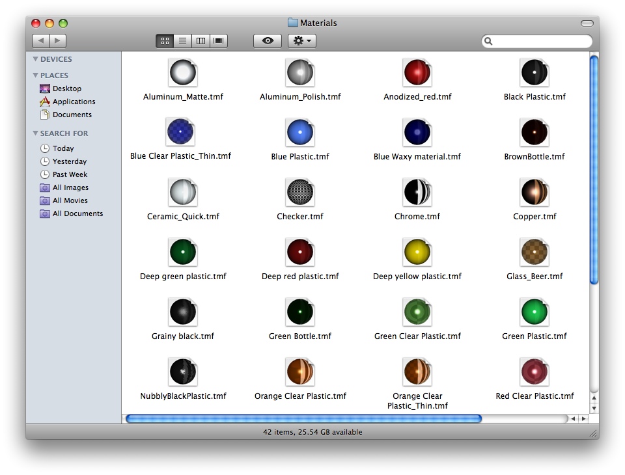Open the Chrome.tmf material file
Image resolution: width=625 pixels, height=475 pixels.
[417, 193]
